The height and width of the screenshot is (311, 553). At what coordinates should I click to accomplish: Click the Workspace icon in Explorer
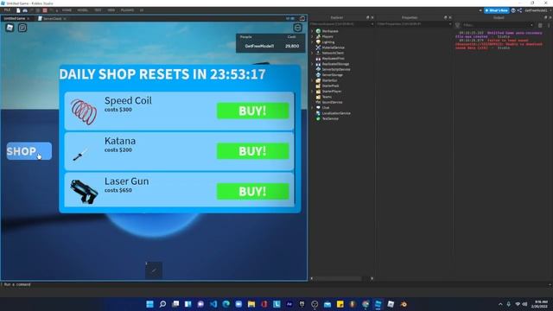click(318, 31)
